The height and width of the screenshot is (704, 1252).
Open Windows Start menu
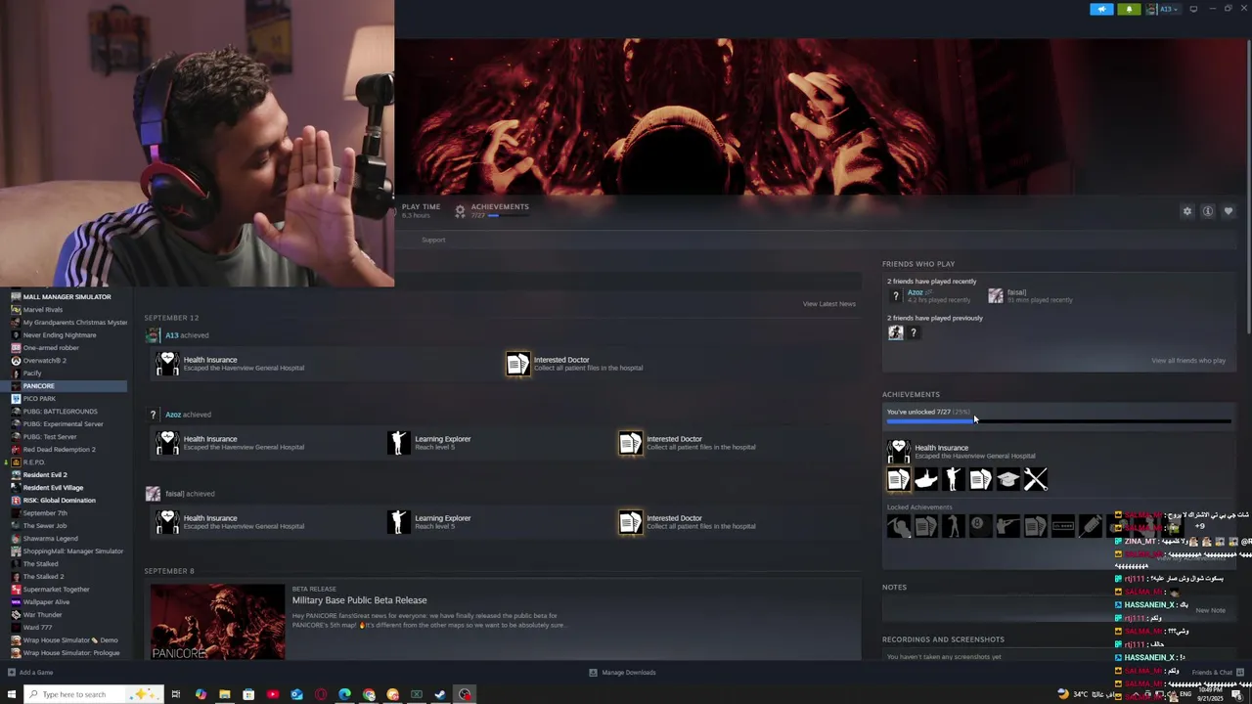(12, 694)
